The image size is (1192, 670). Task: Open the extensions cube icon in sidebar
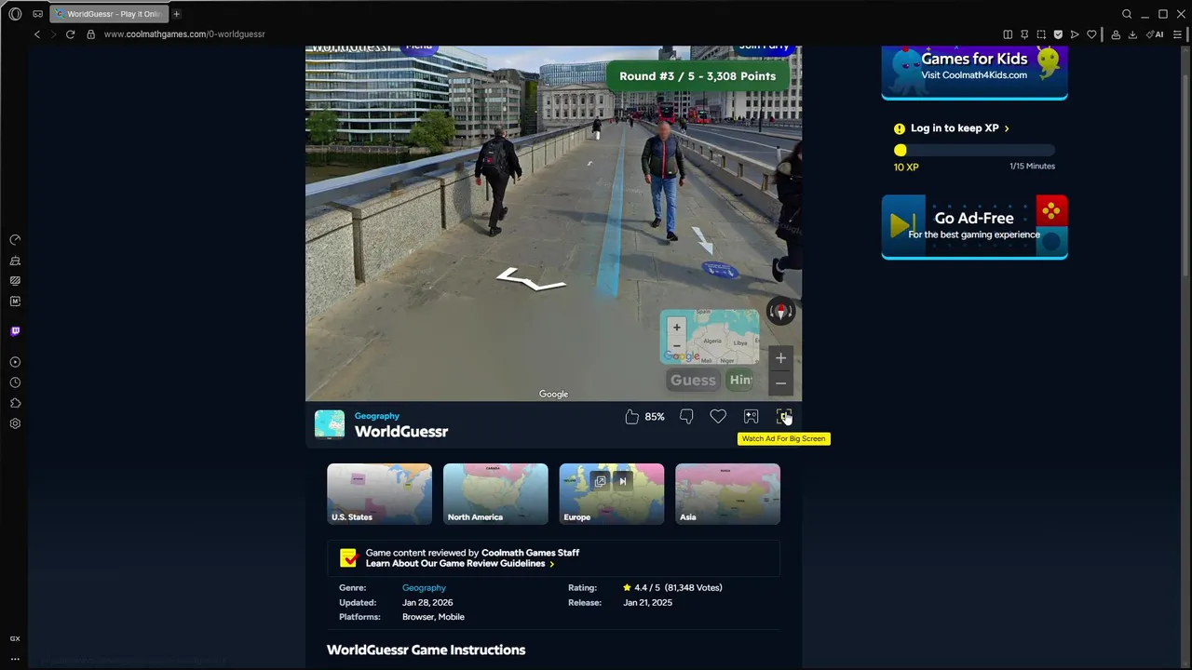pyautogui.click(x=15, y=403)
